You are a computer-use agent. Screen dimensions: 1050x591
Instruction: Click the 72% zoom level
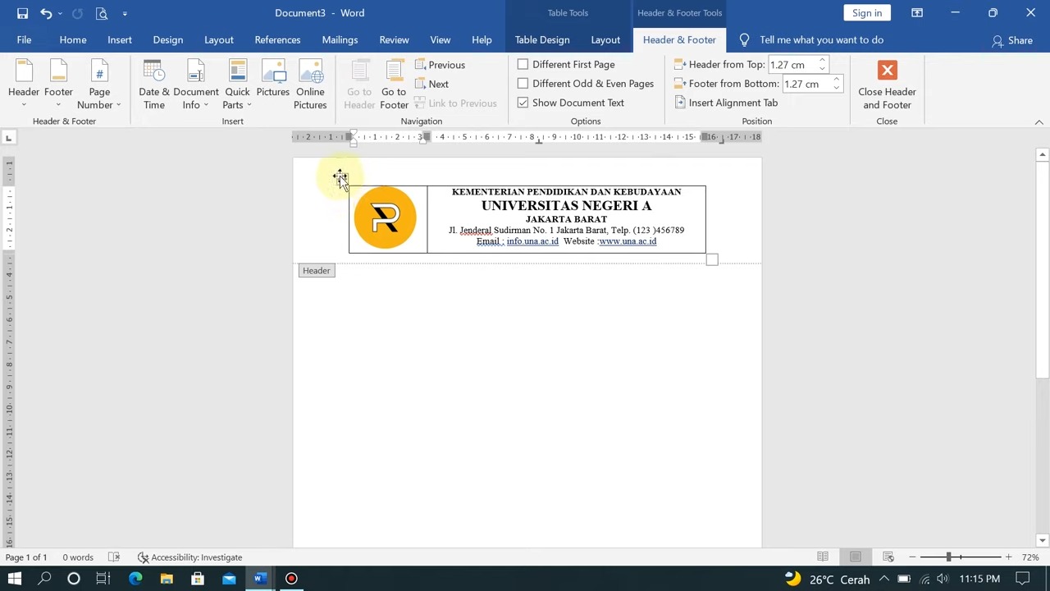1030,557
